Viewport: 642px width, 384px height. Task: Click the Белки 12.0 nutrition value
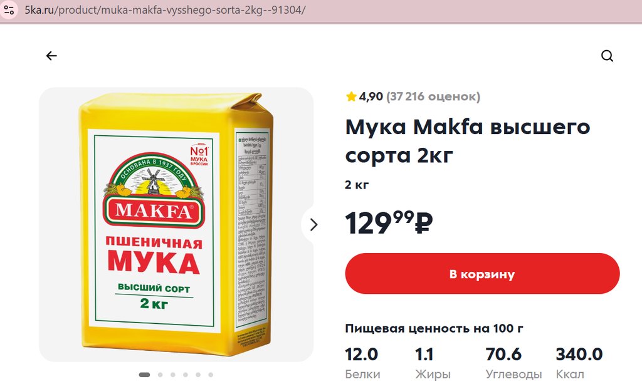tap(362, 355)
